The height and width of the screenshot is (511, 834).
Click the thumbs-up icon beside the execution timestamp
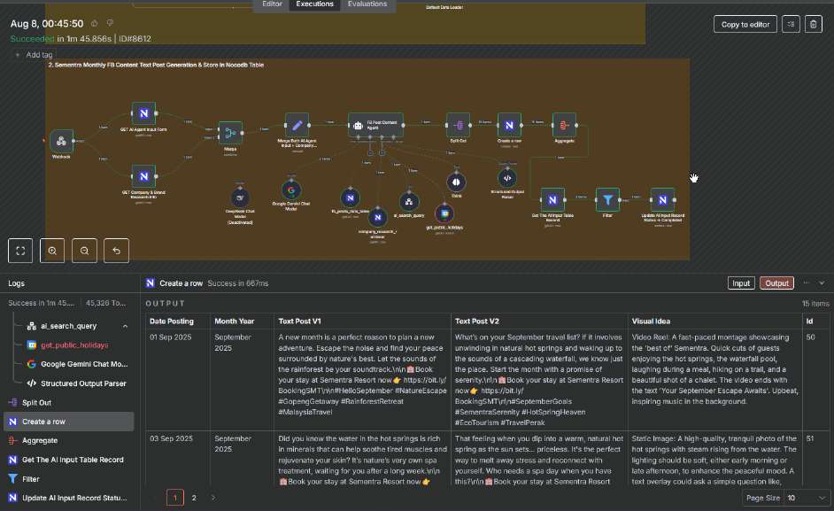tap(94, 23)
